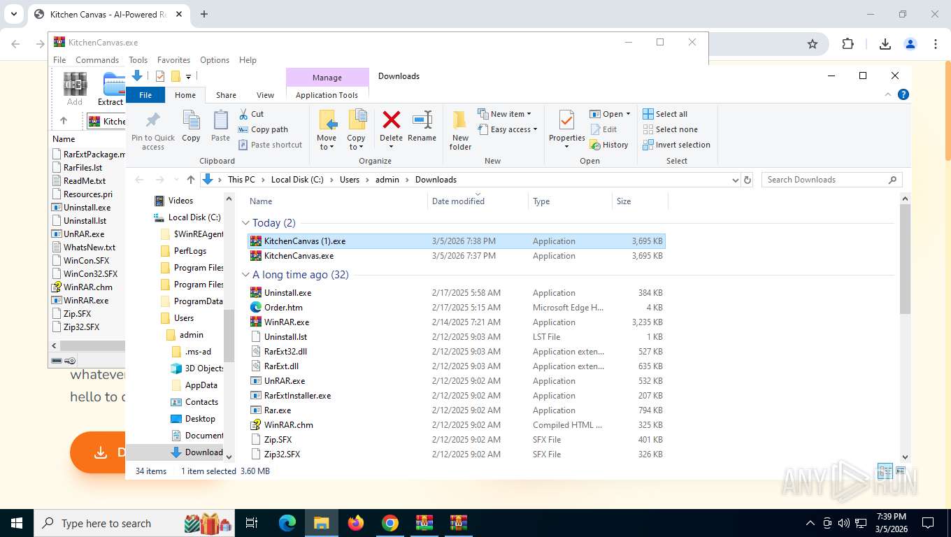Click Select all in ribbon

(665, 114)
